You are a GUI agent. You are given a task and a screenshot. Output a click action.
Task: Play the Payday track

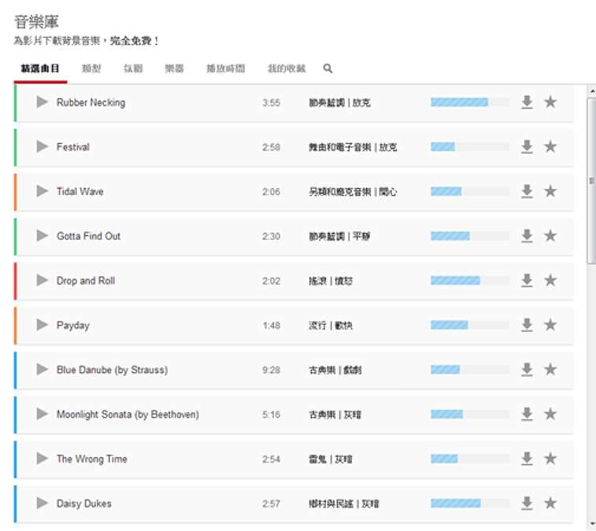click(43, 325)
